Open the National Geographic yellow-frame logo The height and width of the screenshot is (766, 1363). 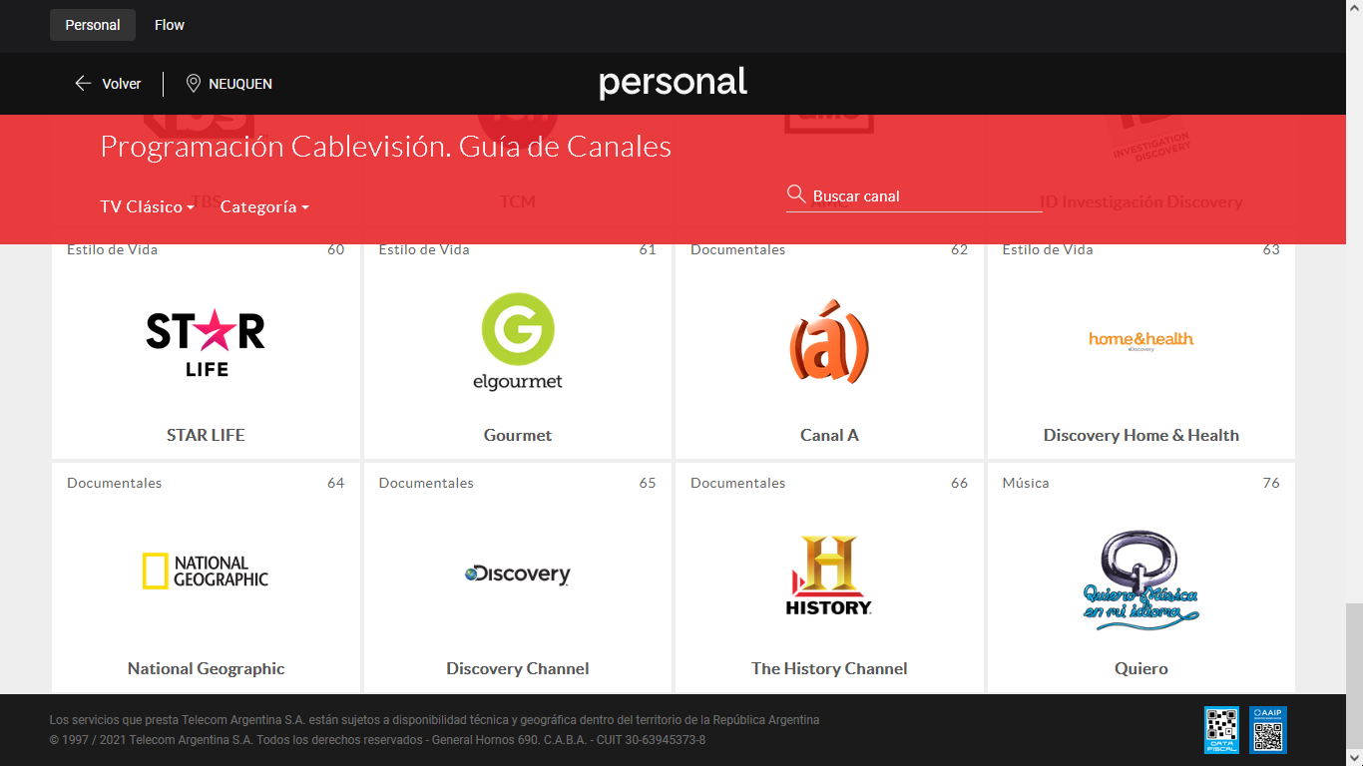click(206, 572)
